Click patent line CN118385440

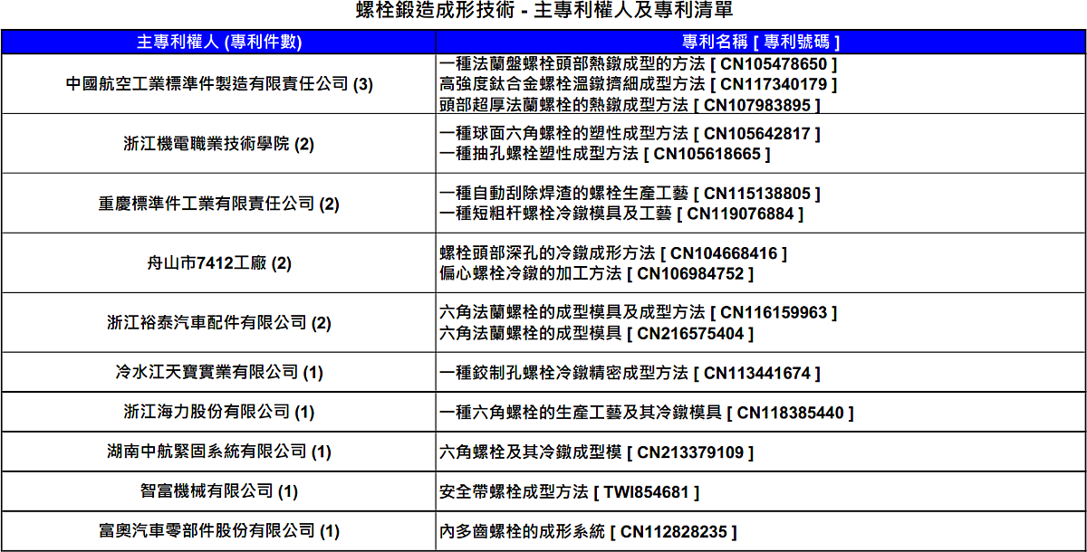coord(646,412)
